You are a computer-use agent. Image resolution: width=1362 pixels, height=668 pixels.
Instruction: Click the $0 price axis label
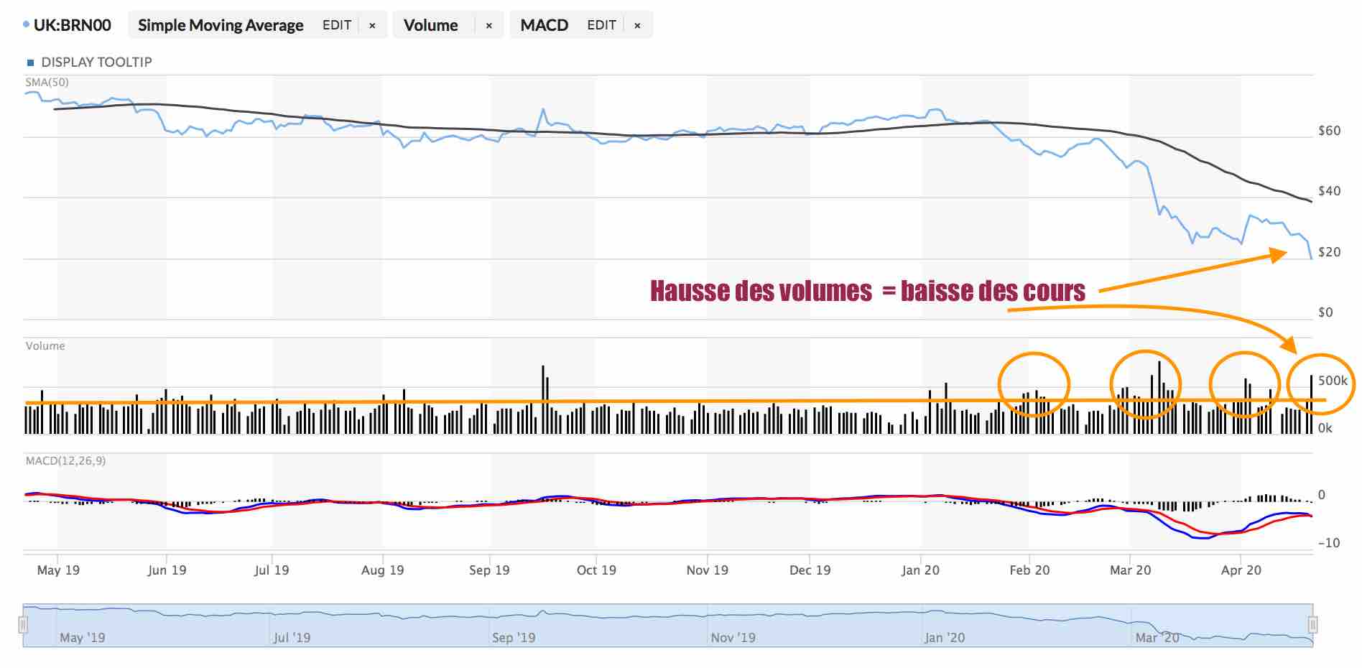tap(1325, 312)
